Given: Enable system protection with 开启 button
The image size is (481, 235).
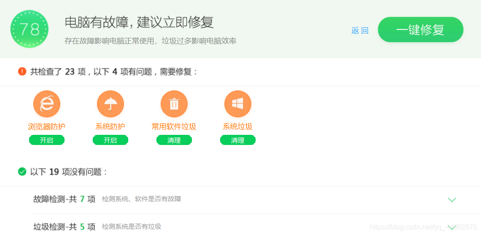Looking at the screenshot, I should click(x=110, y=140).
